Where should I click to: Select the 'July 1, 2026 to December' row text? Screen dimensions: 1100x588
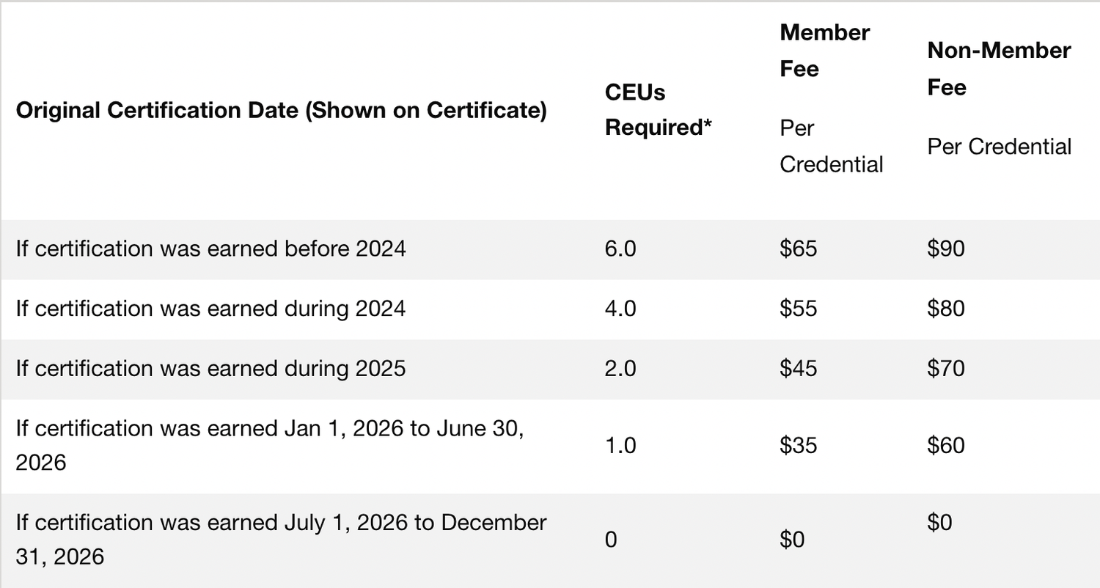tap(281, 540)
